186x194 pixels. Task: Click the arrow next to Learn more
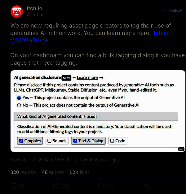(101, 78)
